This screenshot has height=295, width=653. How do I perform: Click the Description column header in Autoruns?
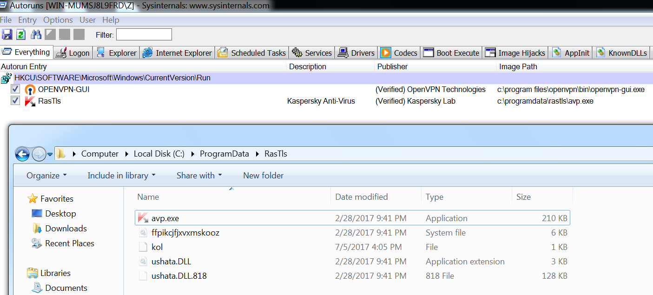coord(330,66)
